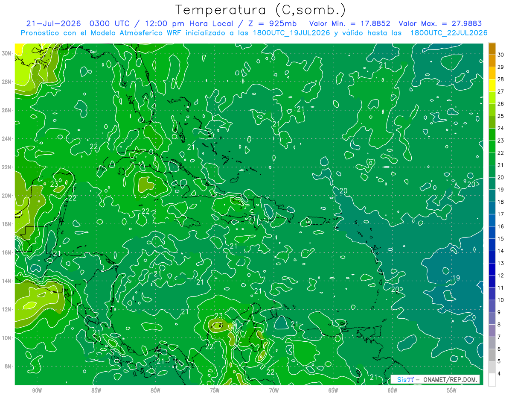512x396 pixels.
Task: Click "Valor Min. = 17.8852" text
Action: coord(350,23)
